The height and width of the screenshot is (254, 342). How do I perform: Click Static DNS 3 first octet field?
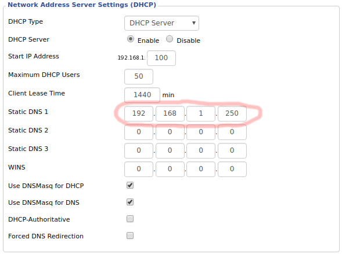(139, 150)
